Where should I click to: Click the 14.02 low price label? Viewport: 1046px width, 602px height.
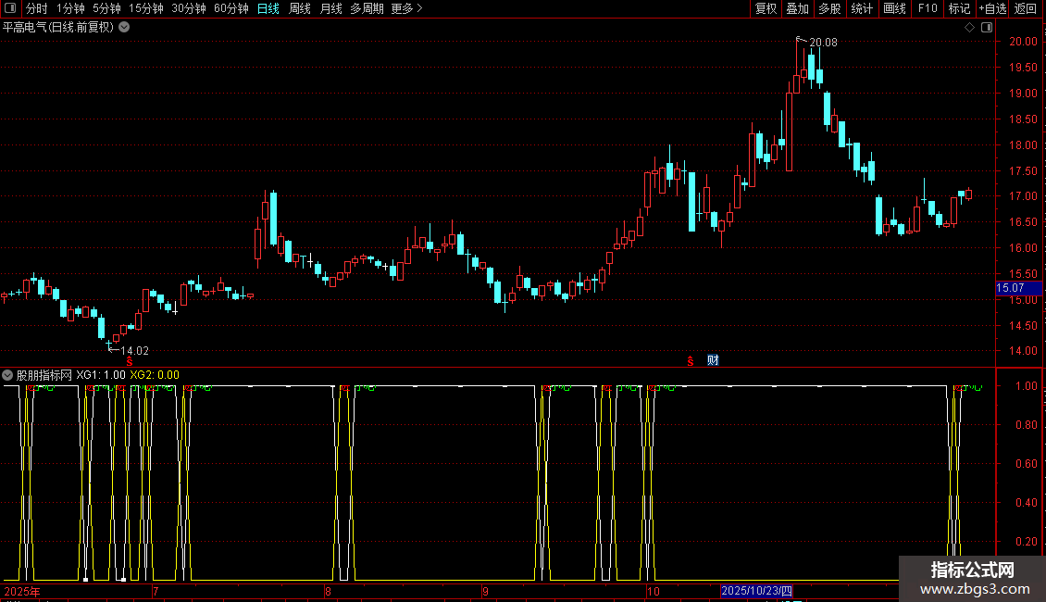click(x=134, y=350)
